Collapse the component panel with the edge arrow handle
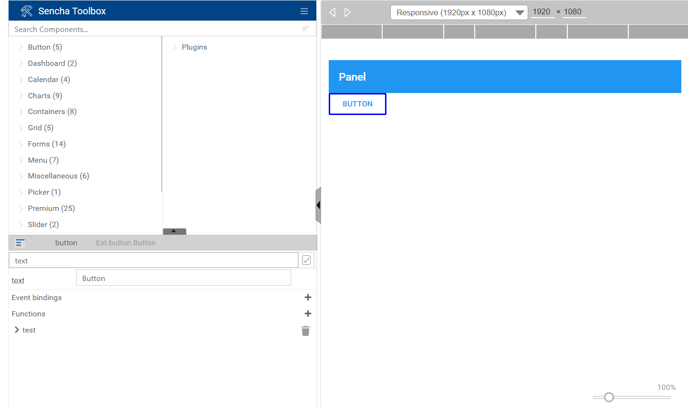This screenshot has width=688, height=407. point(318,205)
